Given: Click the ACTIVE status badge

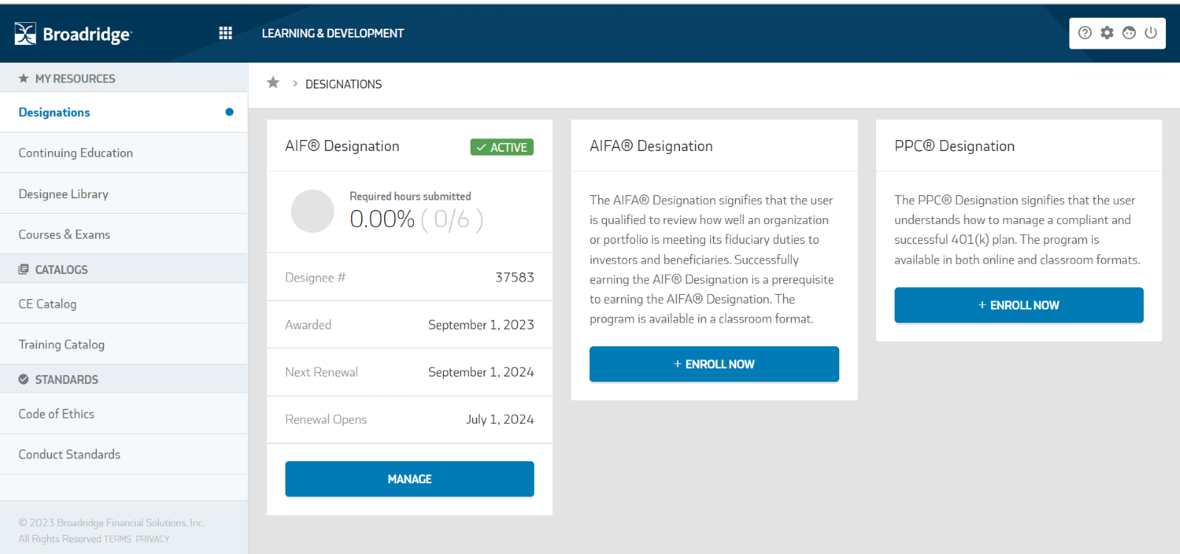Looking at the screenshot, I should [x=502, y=147].
